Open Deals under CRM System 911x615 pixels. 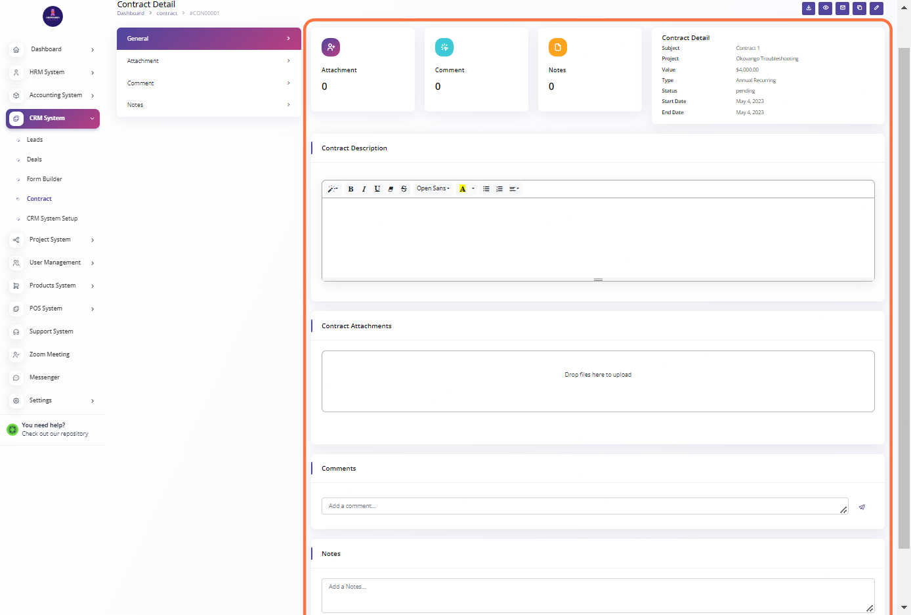click(x=34, y=159)
